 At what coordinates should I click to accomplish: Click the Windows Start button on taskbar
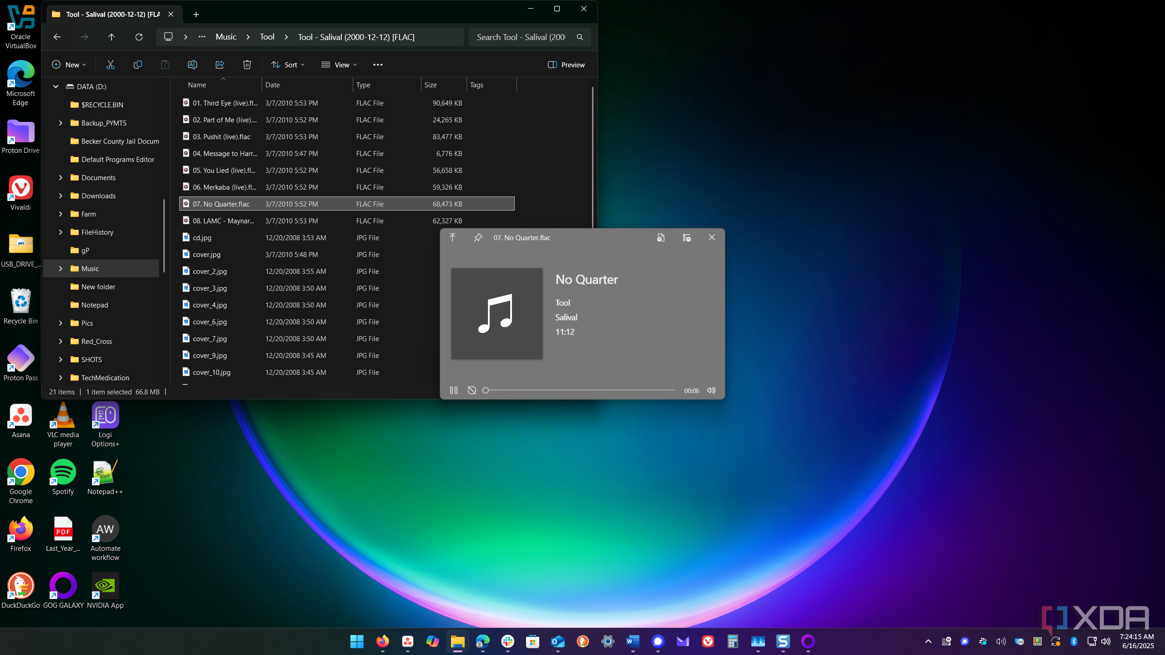(x=357, y=641)
